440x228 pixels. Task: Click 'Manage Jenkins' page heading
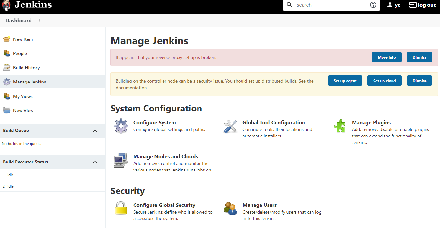149,41
